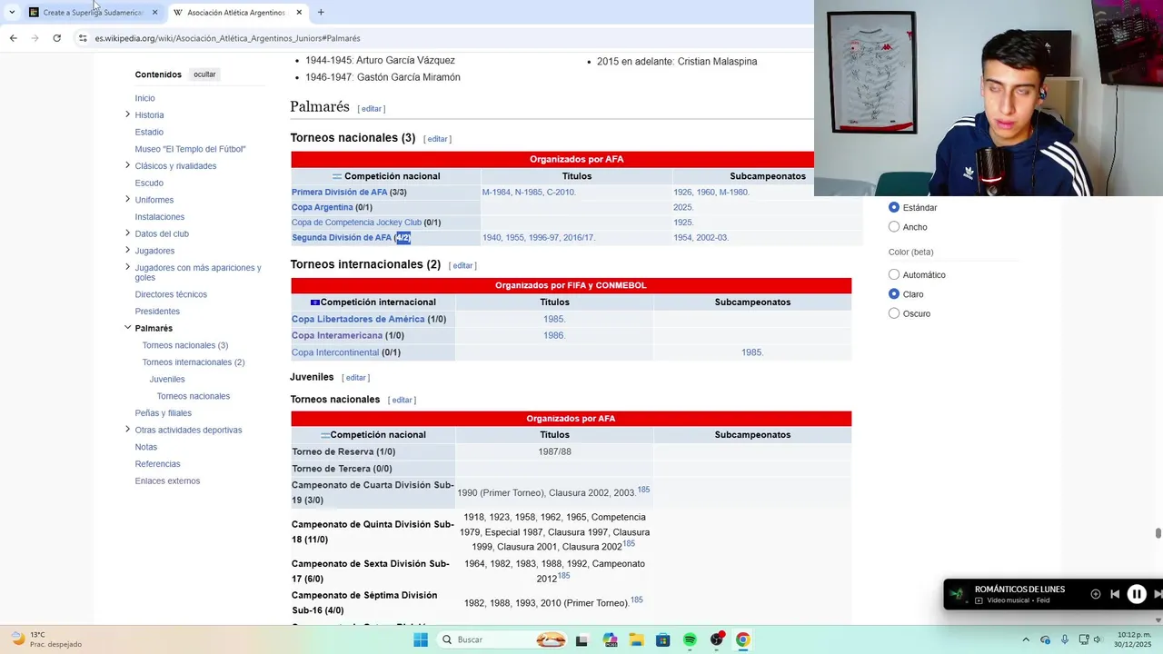Expand Clásicos y rivalidades section

point(127,165)
